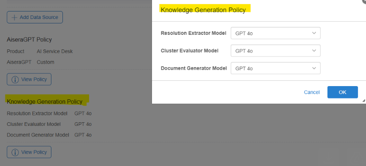Click the Cluster Evaluator Model label in dialog
This screenshot has width=366, height=166.
pyautogui.click(x=190, y=51)
